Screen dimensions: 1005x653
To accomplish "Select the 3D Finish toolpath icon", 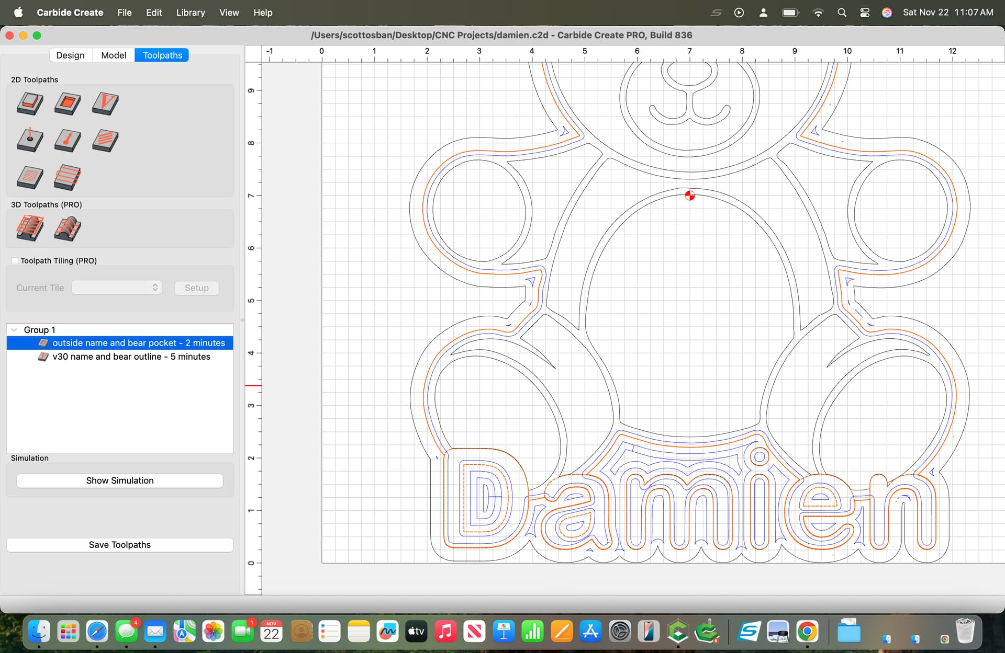I will (x=68, y=228).
